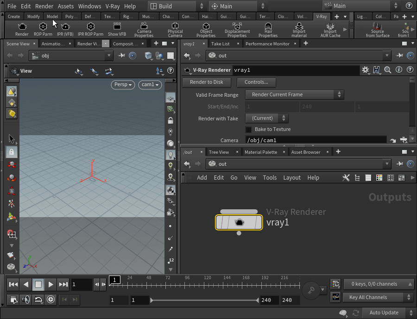Open the network editor Layout menu

pos(292,178)
